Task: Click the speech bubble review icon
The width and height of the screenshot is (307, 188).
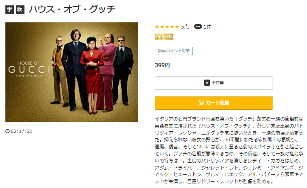Action: point(198,27)
